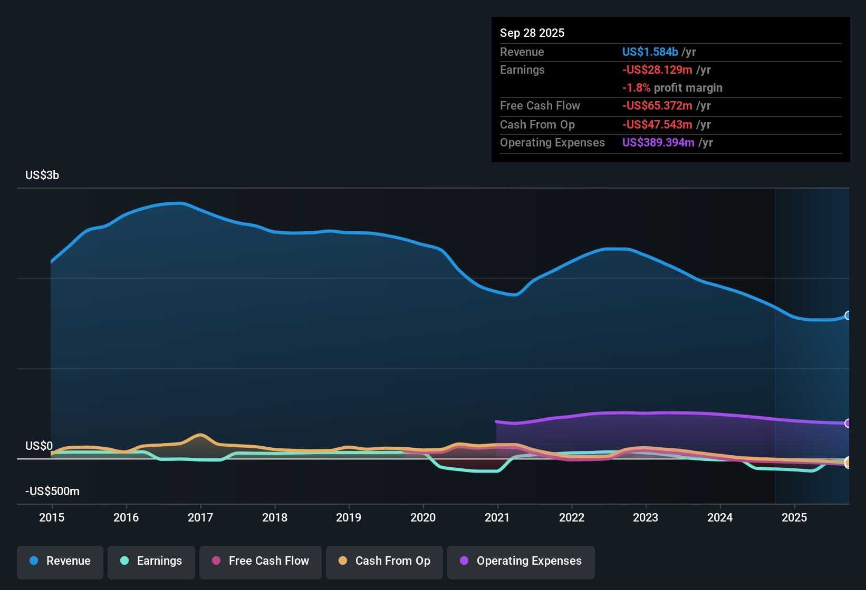Toggle the Cash From Op legend entry
Screen dimensions: 866x590
click(384, 561)
